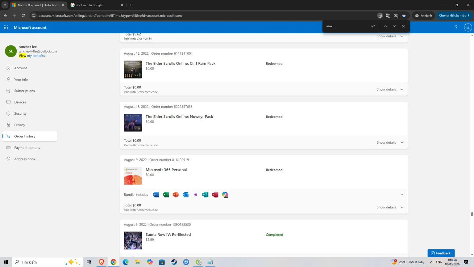
Task: Click the View my benefits link
Action: 32,56
